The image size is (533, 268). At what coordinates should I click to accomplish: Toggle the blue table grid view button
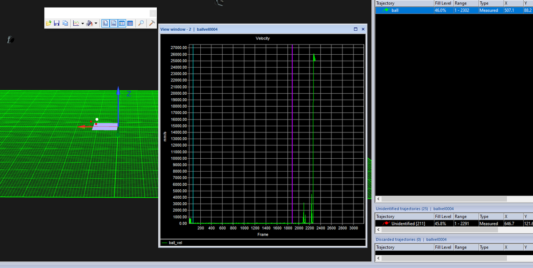130,23
